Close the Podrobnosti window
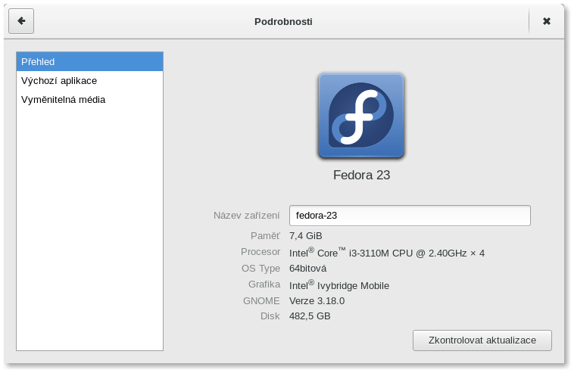The image size is (571, 370). click(x=546, y=21)
